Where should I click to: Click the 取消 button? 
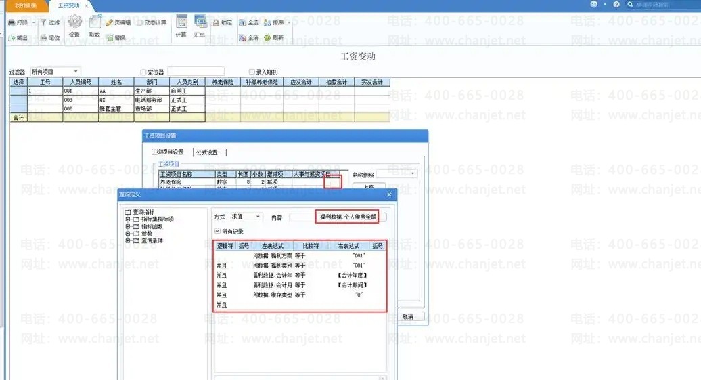tap(407, 316)
